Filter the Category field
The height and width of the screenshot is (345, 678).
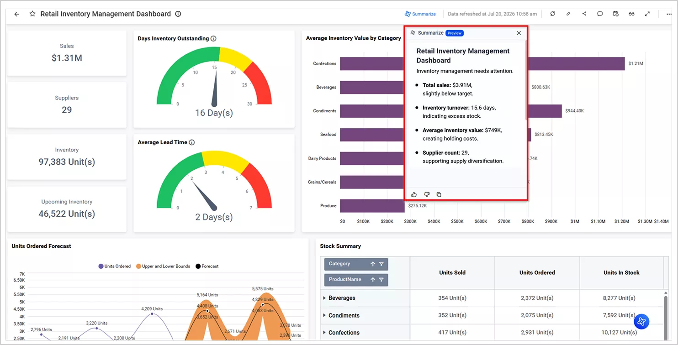pos(381,264)
